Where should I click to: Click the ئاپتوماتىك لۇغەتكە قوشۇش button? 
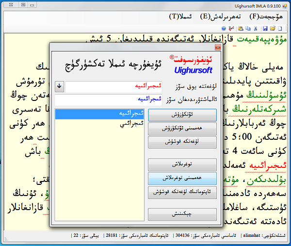tap(182, 192)
